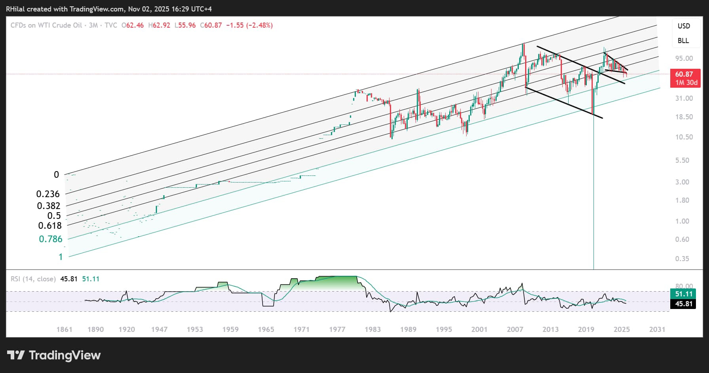Click the Fibonacci level 1 label
The width and height of the screenshot is (709, 373).
[x=61, y=257]
